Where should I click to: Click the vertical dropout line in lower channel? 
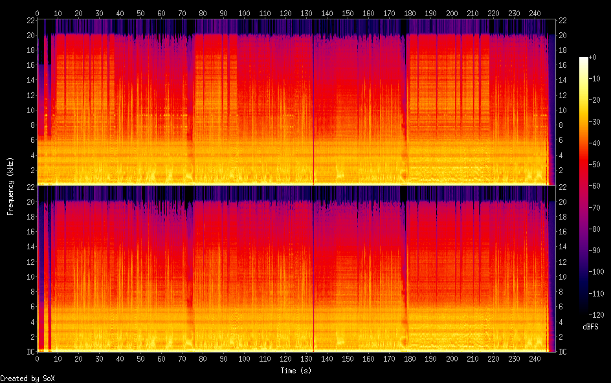pos(313,271)
